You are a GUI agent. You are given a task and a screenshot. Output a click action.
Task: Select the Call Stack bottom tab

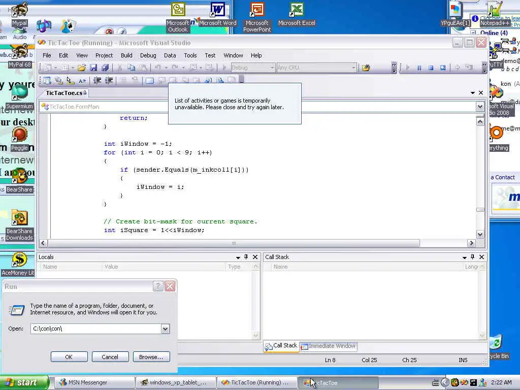point(281,346)
